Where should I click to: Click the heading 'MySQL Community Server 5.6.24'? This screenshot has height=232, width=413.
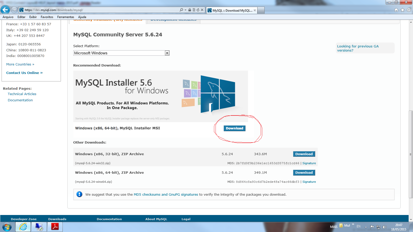pyautogui.click(x=118, y=35)
